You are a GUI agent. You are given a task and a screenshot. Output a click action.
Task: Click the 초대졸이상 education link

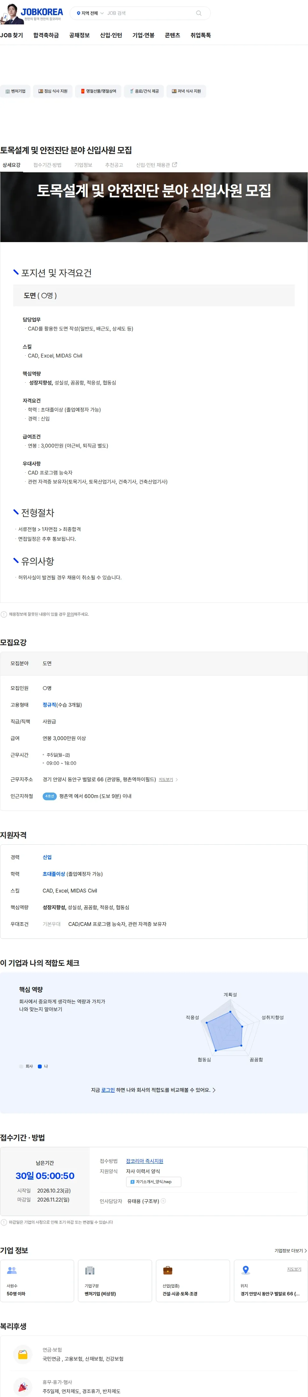54,874
